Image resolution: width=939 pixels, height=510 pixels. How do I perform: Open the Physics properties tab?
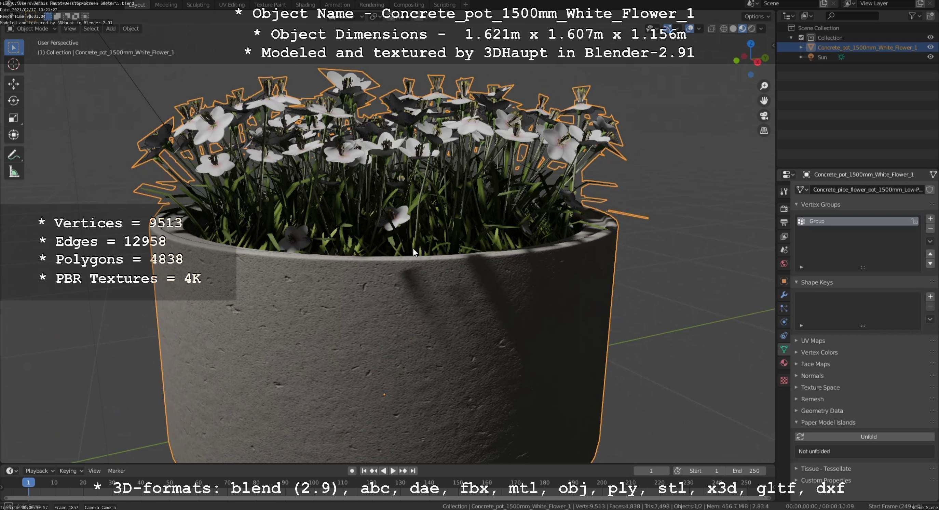(784, 322)
